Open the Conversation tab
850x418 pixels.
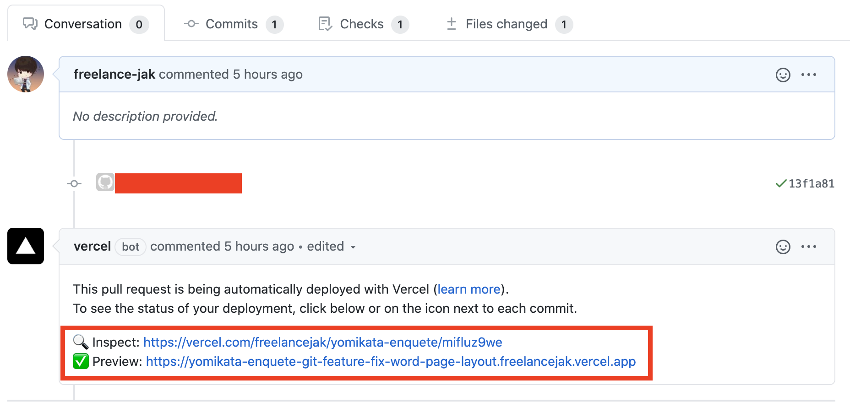pos(86,24)
